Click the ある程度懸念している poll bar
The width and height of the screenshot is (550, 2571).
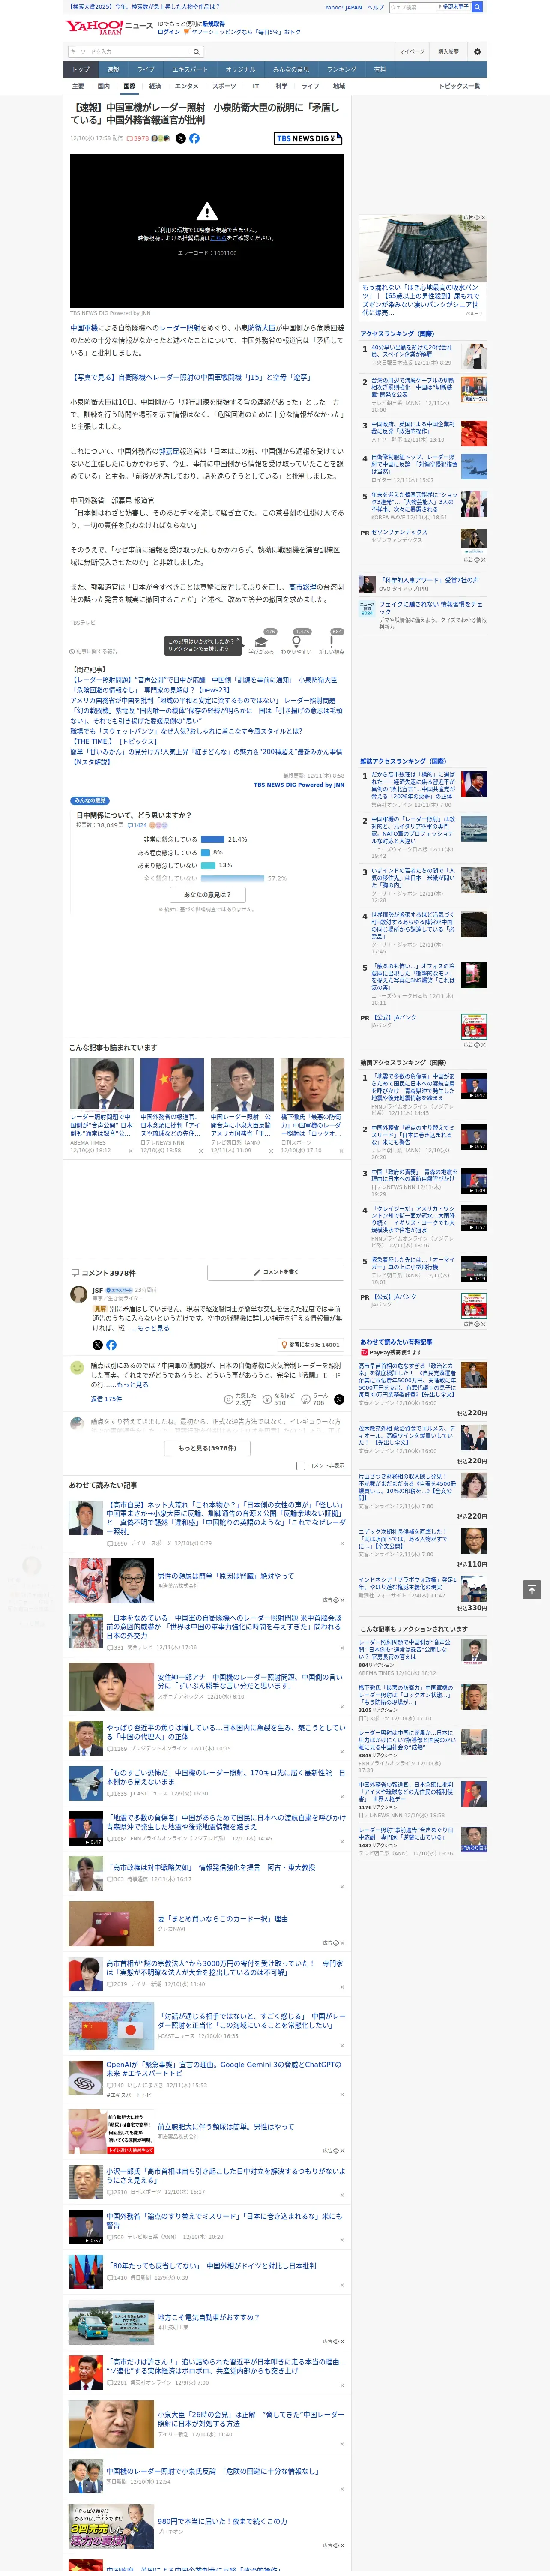point(205,852)
